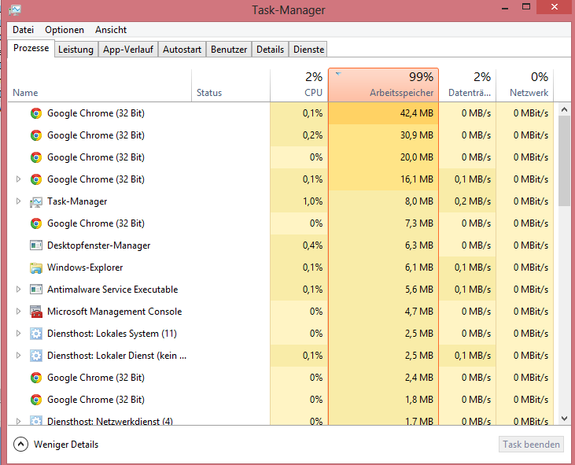575x465 pixels.
Task: Click the 8,0 MB memory value
Action: tap(419, 201)
